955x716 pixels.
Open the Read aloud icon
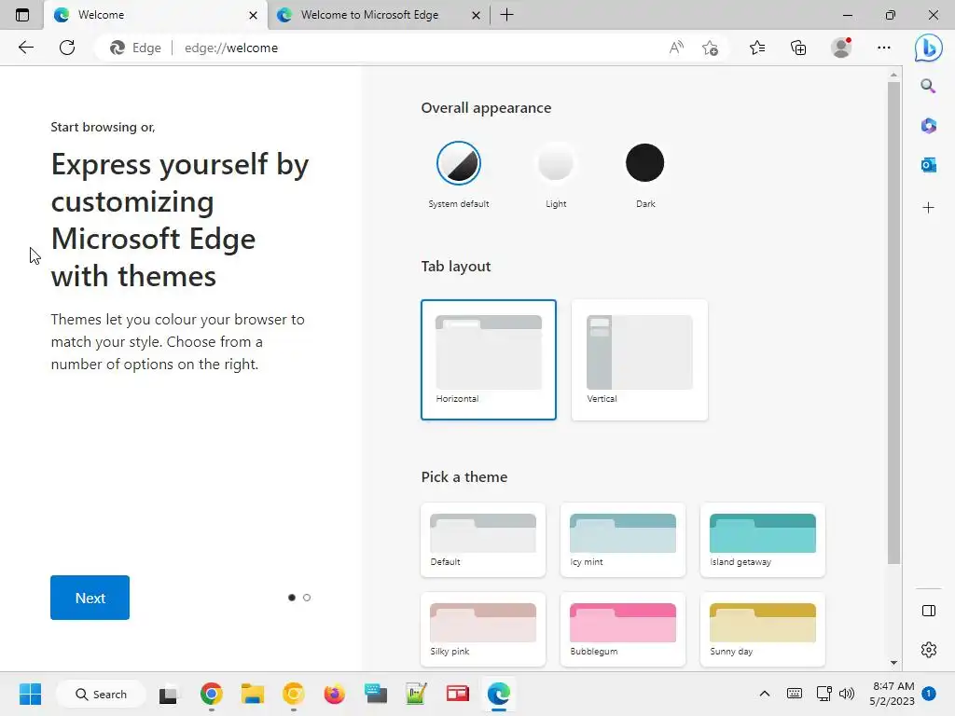click(676, 48)
